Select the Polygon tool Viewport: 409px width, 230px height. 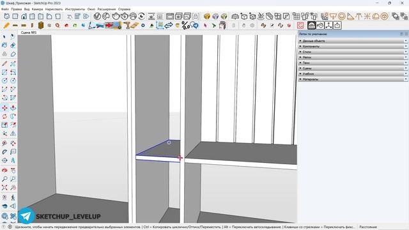pos(13,80)
